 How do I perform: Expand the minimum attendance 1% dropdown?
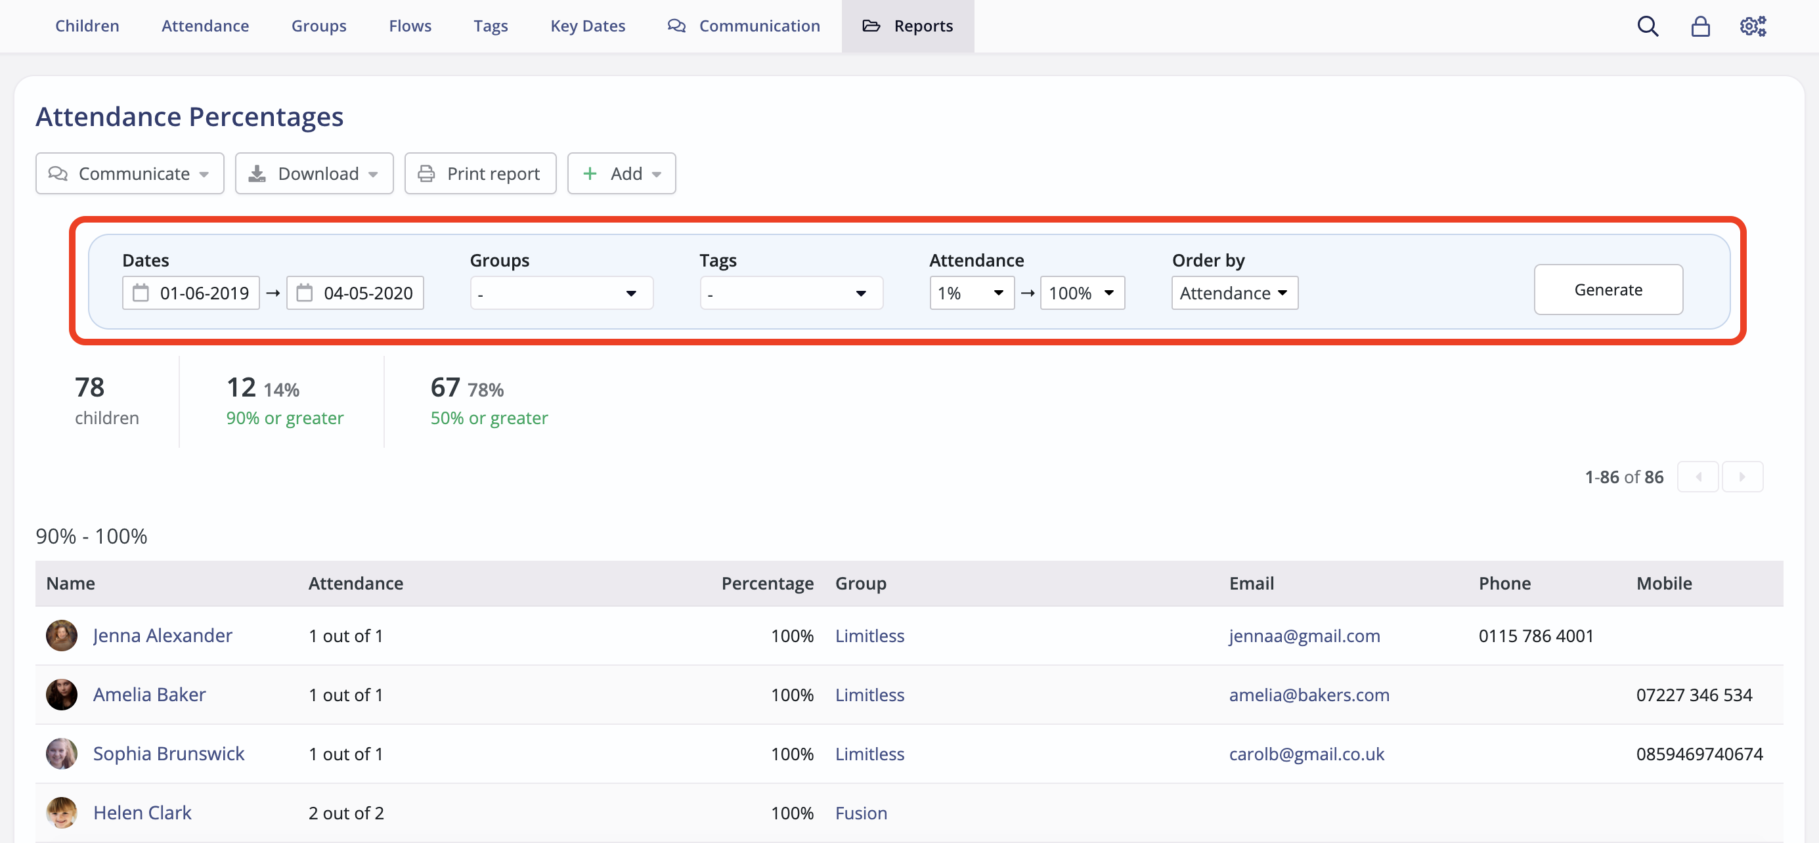click(x=971, y=293)
